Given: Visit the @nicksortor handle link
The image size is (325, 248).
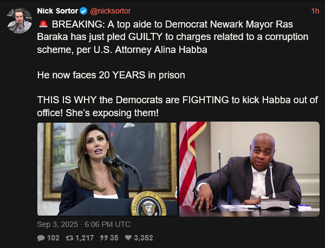Looking at the screenshot, I should click(110, 11).
